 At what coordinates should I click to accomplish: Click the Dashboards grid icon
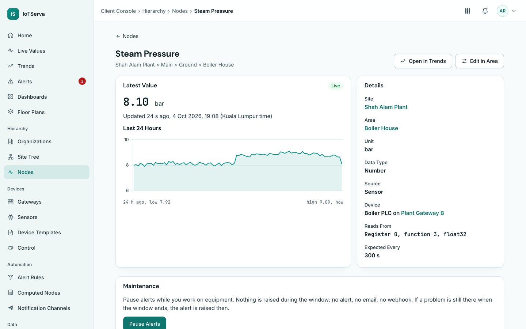click(11, 97)
